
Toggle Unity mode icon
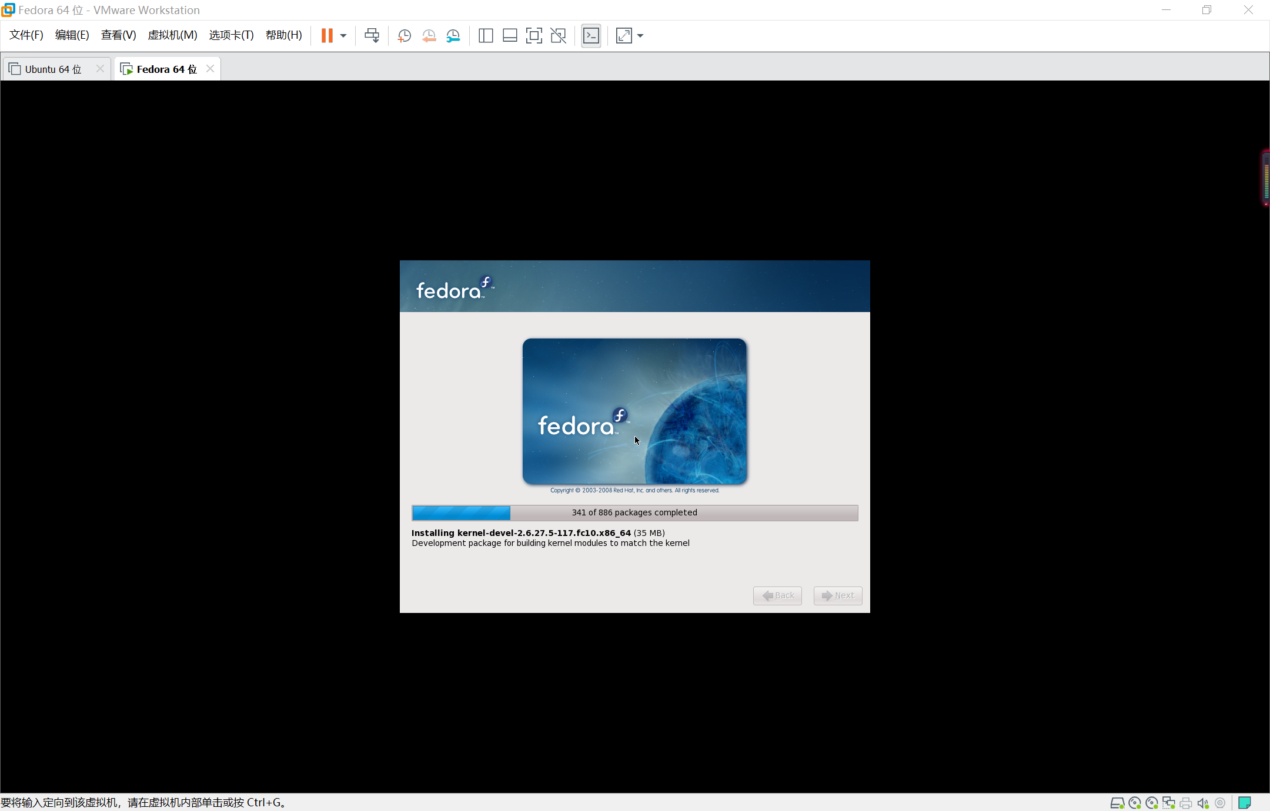click(x=558, y=36)
